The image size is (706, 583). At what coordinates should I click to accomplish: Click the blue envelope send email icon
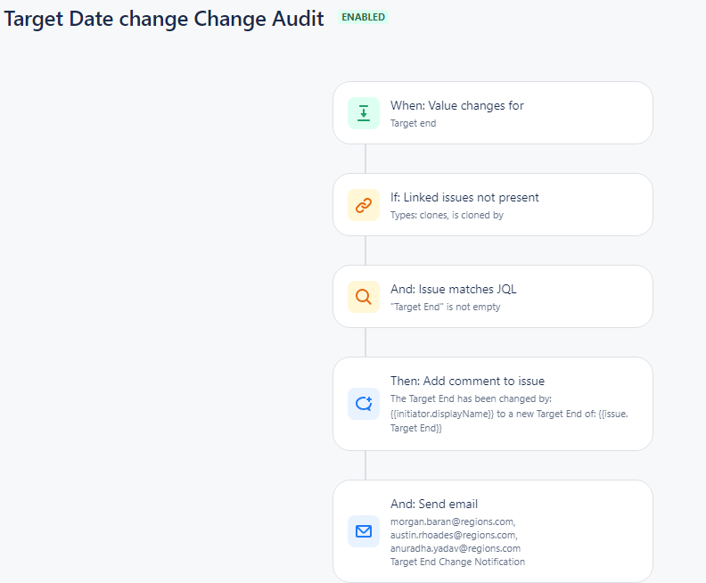(364, 531)
